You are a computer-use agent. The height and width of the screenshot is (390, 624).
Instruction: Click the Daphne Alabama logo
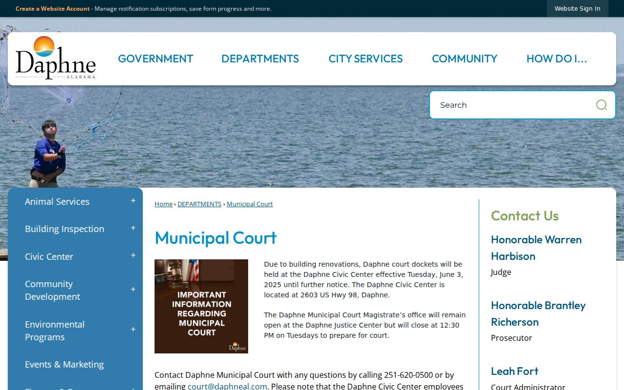[x=56, y=58]
